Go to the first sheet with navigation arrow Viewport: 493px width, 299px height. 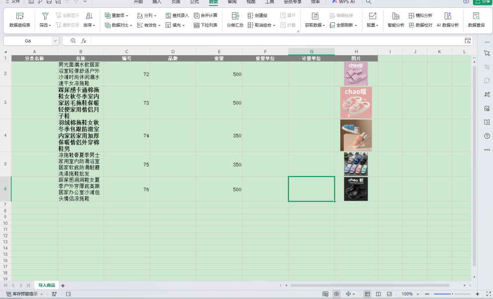[5, 286]
